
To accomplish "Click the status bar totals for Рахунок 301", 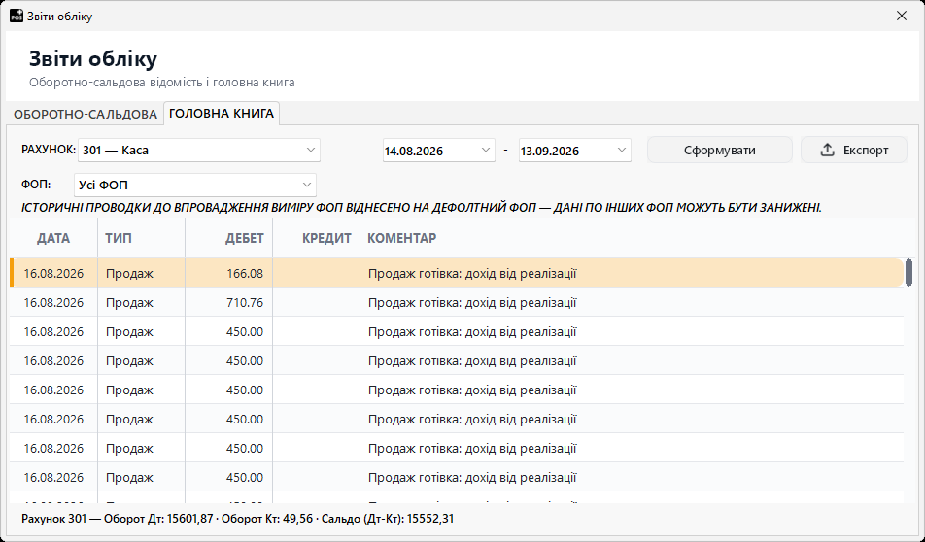I will coord(238,519).
